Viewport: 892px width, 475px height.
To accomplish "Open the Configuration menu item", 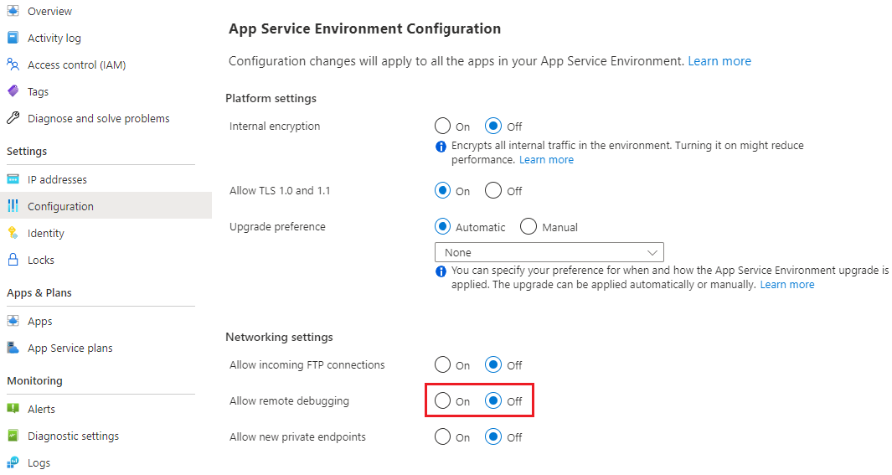I will click(60, 206).
